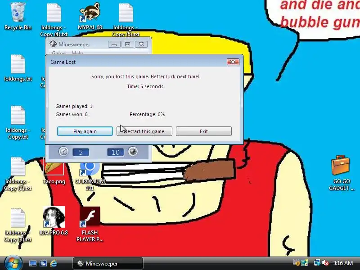Click the 'Percentage: 0%' text
The height and width of the screenshot is (270, 360).
[x=147, y=114]
